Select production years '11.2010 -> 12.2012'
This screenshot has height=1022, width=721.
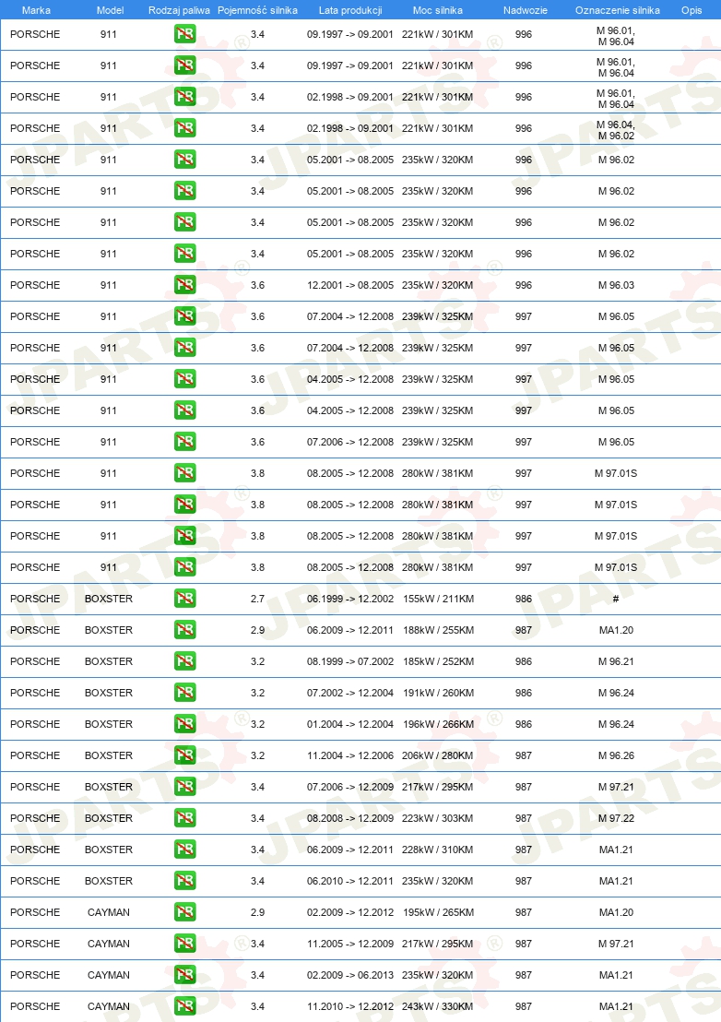click(350, 1005)
